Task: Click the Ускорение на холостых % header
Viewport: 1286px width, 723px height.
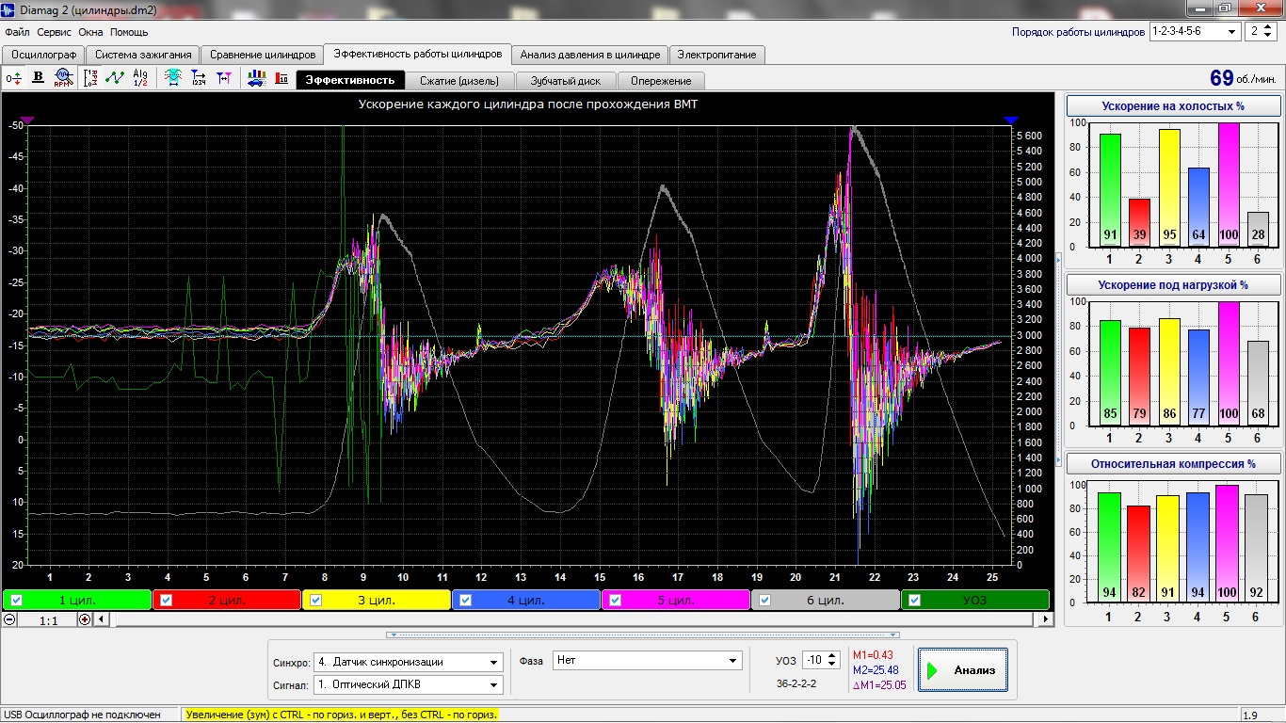Action: point(1173,106)
